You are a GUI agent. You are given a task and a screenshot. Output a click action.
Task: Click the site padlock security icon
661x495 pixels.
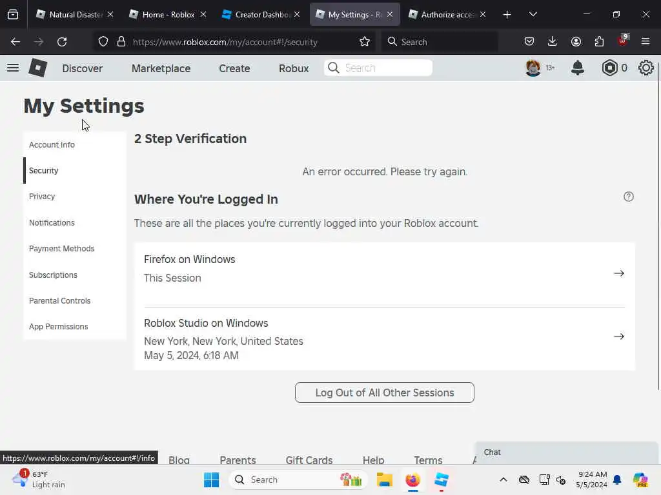pyautogui.click(x=121, y=42)
